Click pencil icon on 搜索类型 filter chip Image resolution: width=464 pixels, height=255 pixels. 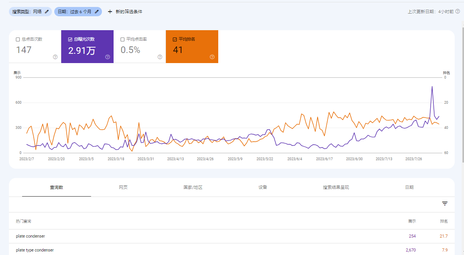click(x=47, y=12)
